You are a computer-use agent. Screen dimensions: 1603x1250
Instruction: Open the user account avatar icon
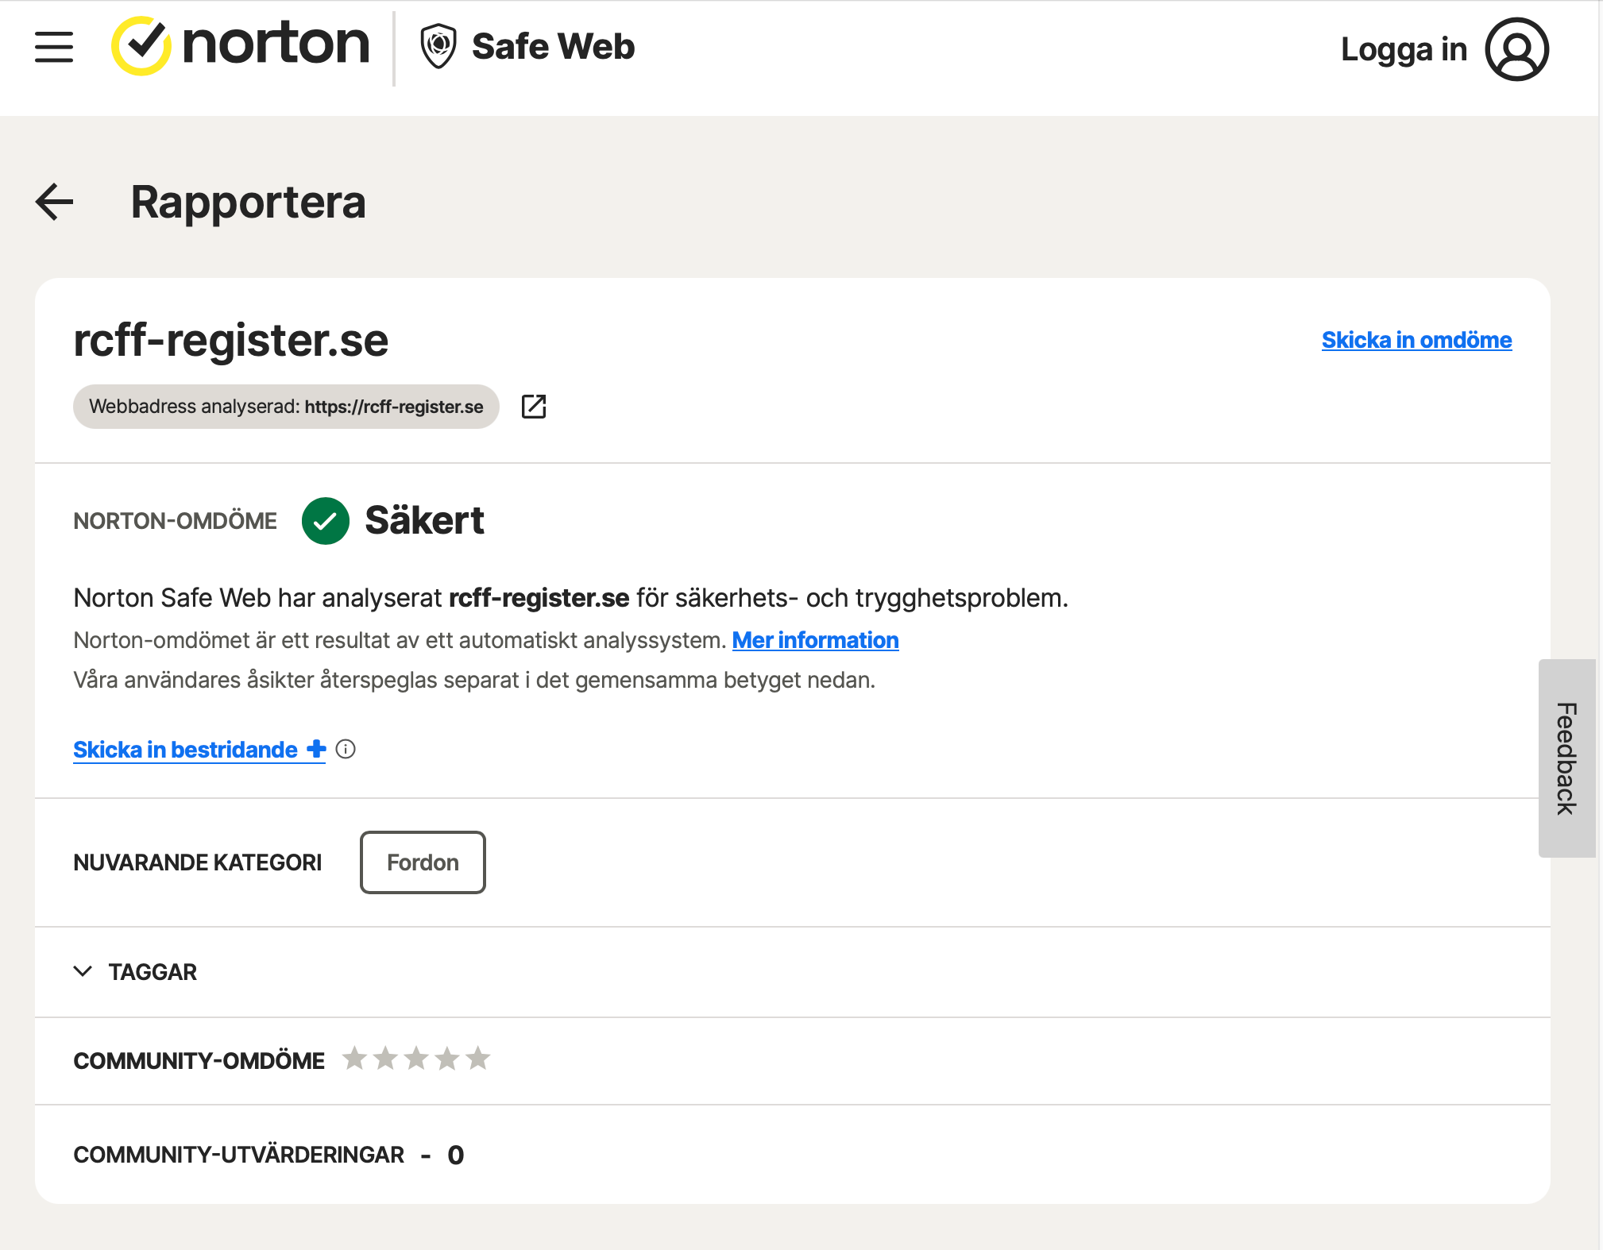click(x=1517, y=49)
